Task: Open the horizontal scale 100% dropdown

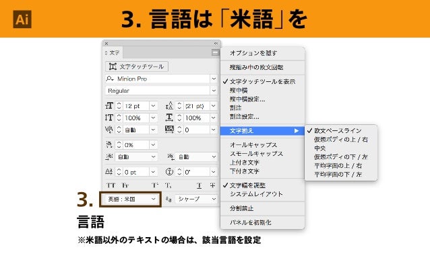Action: (x=214, y=118)
